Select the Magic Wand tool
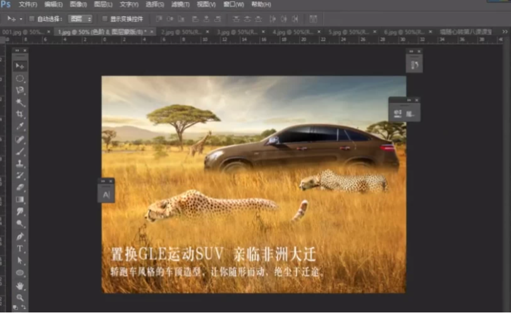 (20, 102)
